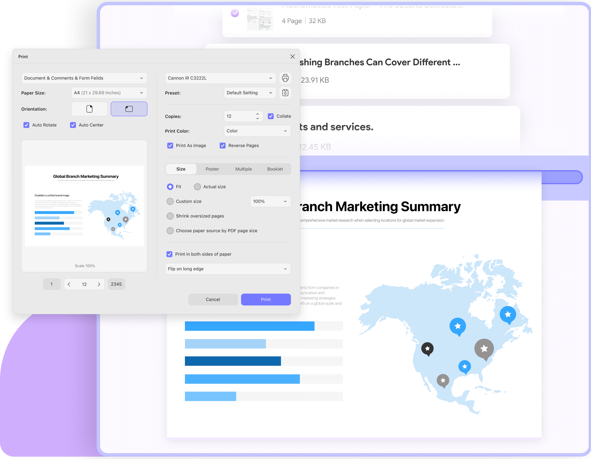Screen dimensions: 591x459
Task: Select the Actual size radio button
Action: (197, 187)
